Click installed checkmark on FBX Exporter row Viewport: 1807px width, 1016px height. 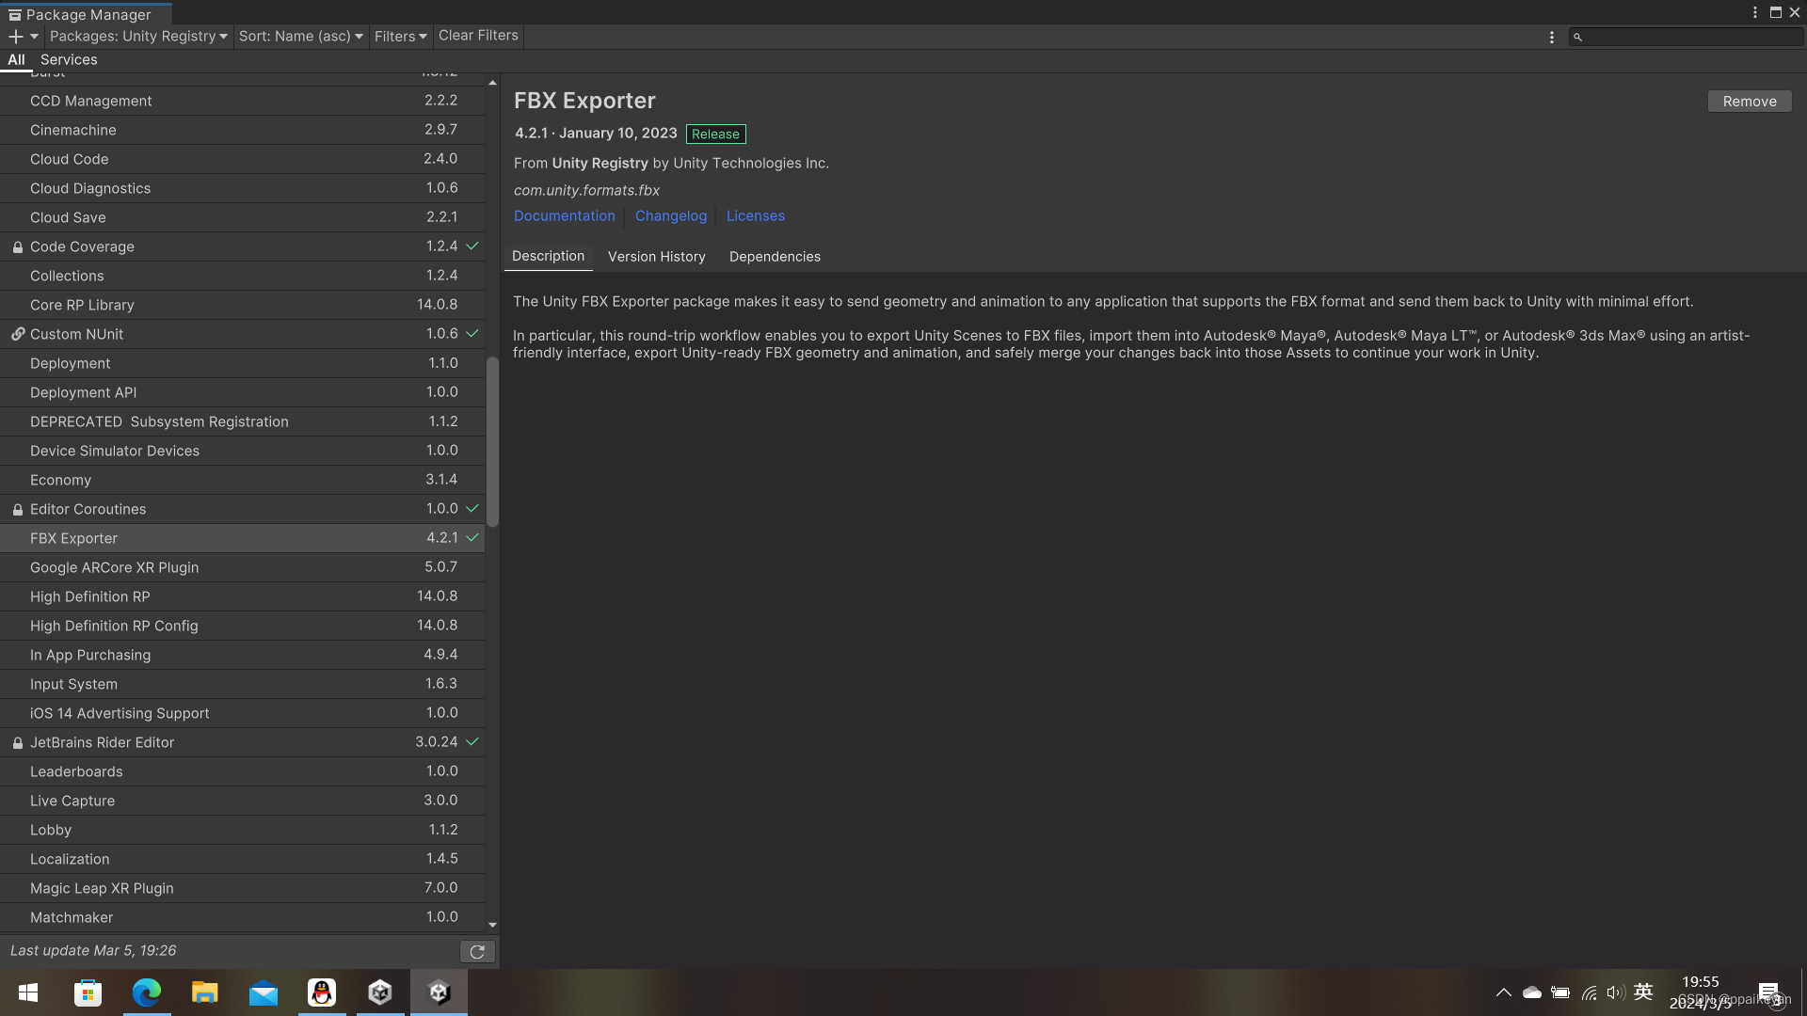472,538
